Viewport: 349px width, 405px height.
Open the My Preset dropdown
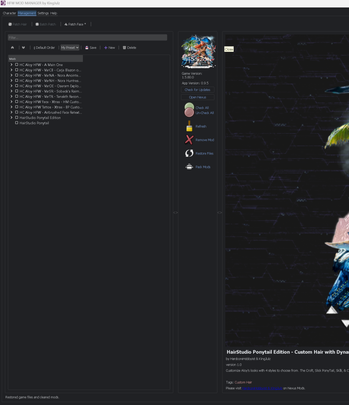pos(70,48)
